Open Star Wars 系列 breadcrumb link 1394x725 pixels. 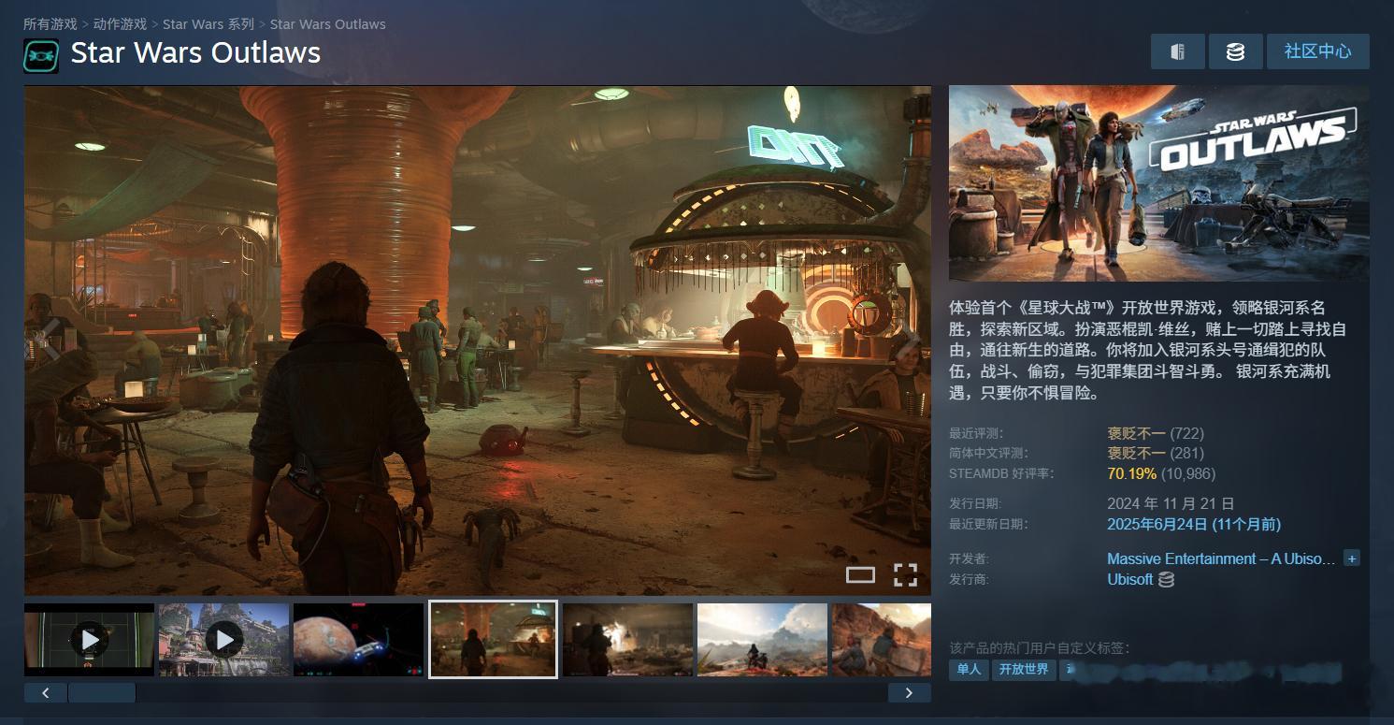pos(208,24)
